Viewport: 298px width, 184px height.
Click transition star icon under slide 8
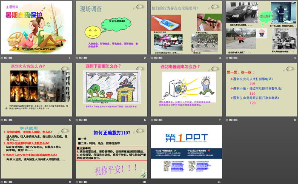coord(227,120)
